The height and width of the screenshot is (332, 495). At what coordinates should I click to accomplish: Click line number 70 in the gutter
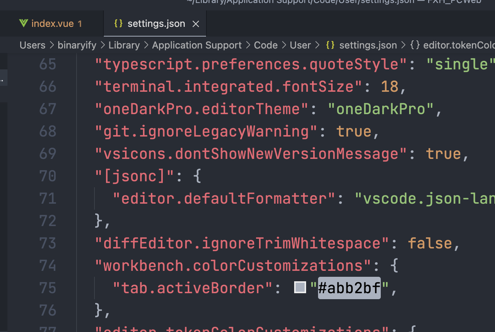48,176
